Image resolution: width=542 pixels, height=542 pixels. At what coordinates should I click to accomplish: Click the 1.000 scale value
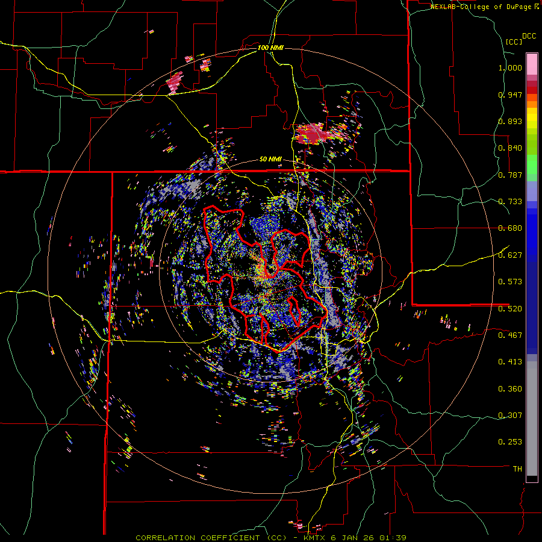[510, 67]
